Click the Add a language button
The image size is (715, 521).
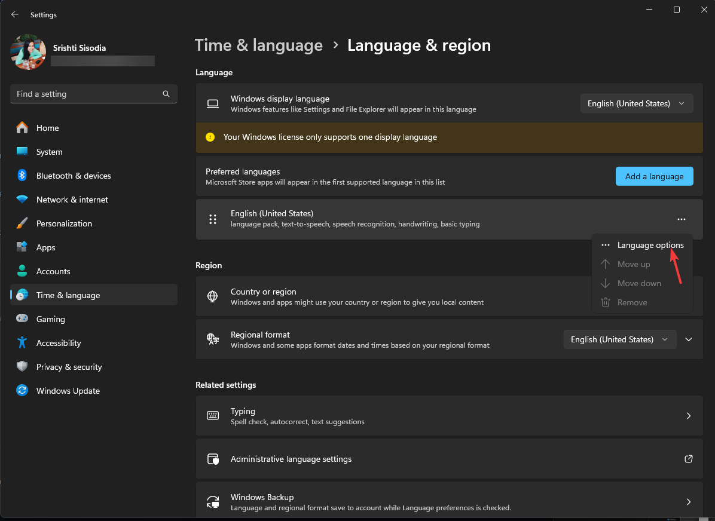[654, 176]
